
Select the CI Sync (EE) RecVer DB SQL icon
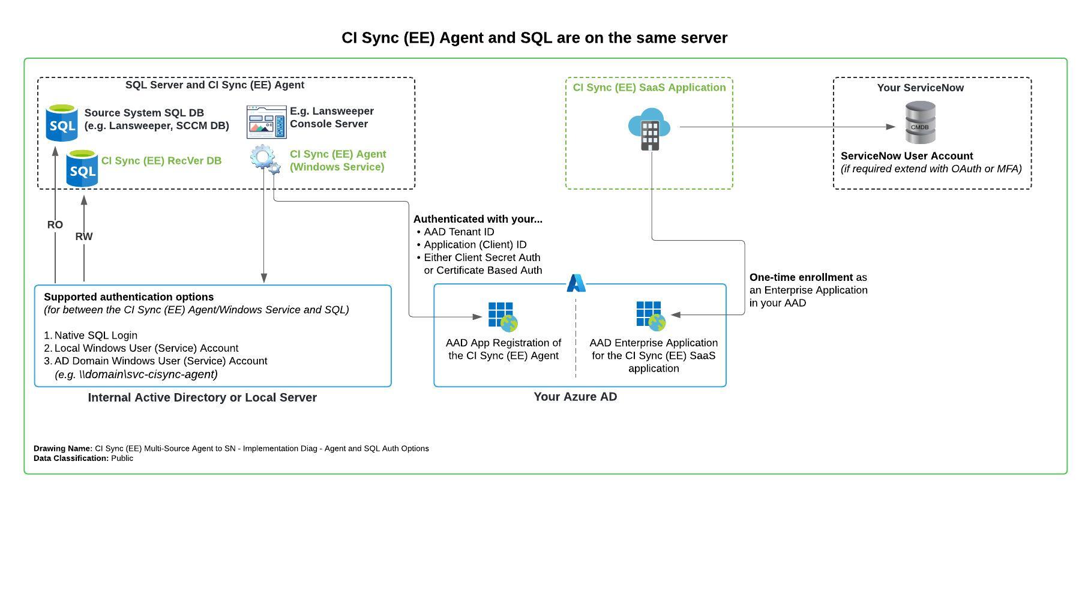82,169
